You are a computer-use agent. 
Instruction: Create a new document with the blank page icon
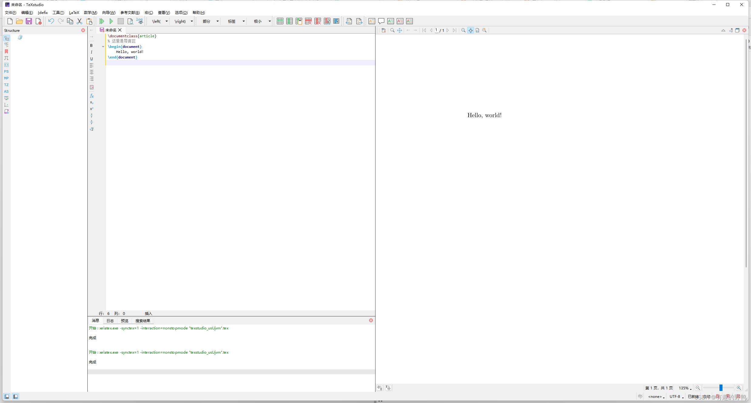coord(10,21)
